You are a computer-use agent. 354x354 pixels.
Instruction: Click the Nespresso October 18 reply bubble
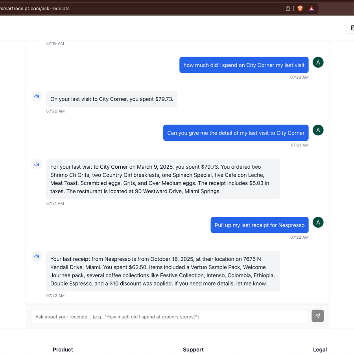click(163, 271)
